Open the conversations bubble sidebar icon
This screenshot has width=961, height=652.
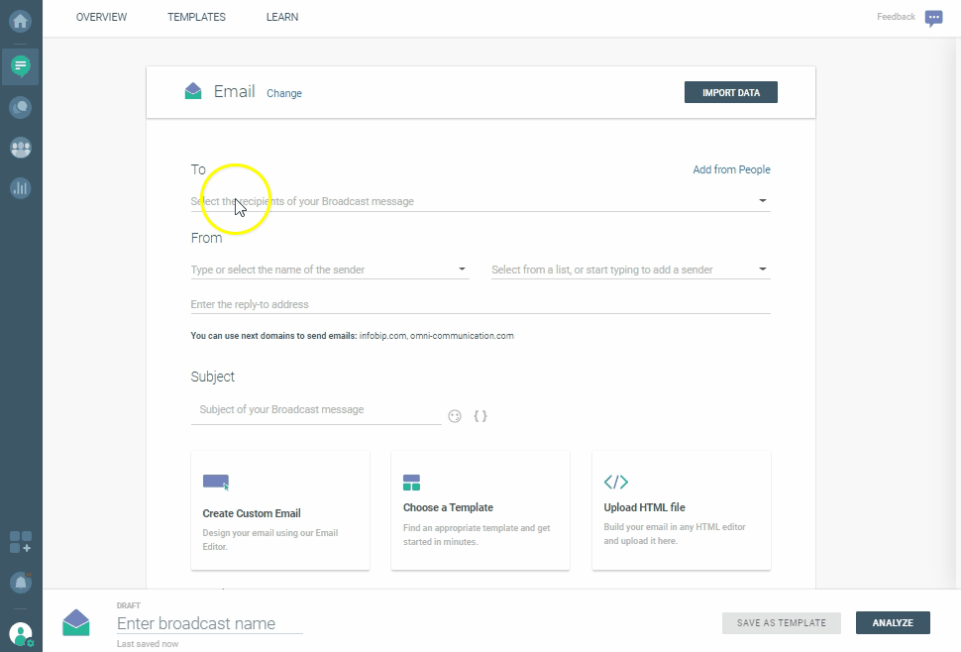[21, 107]
